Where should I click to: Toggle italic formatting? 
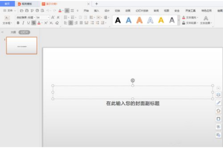tap(23, 23)
